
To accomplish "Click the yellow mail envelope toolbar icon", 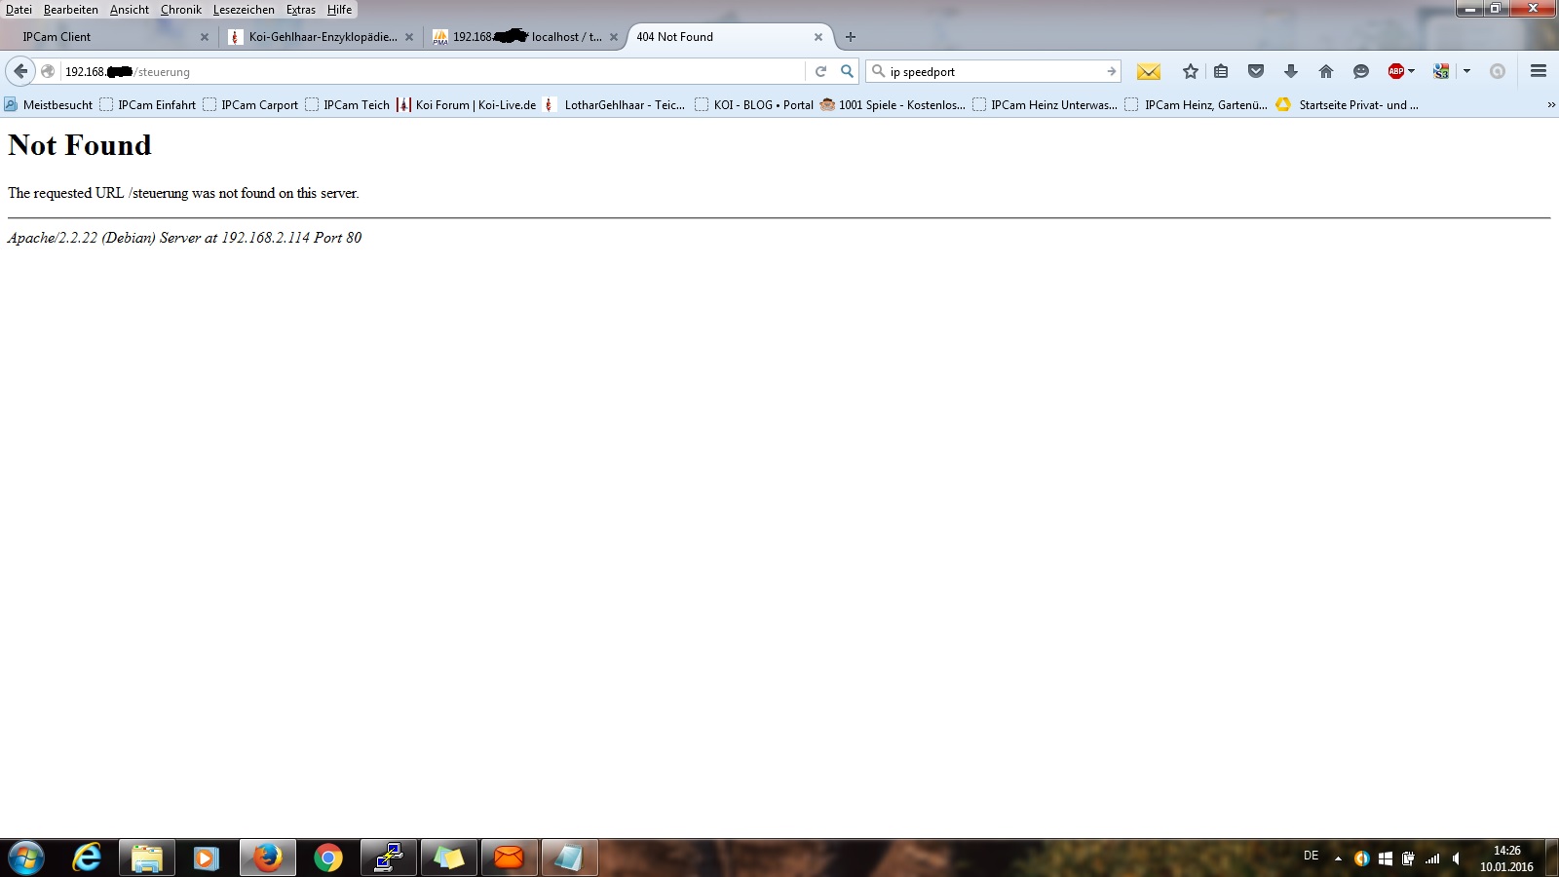I will point(1149,71).
